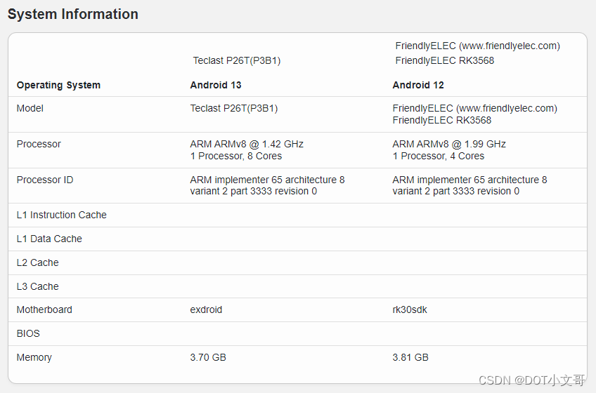Image resolution: width=596 pixels, height=393 pixels.
Task: Click the Model row label
Action: tap(30, 108)
